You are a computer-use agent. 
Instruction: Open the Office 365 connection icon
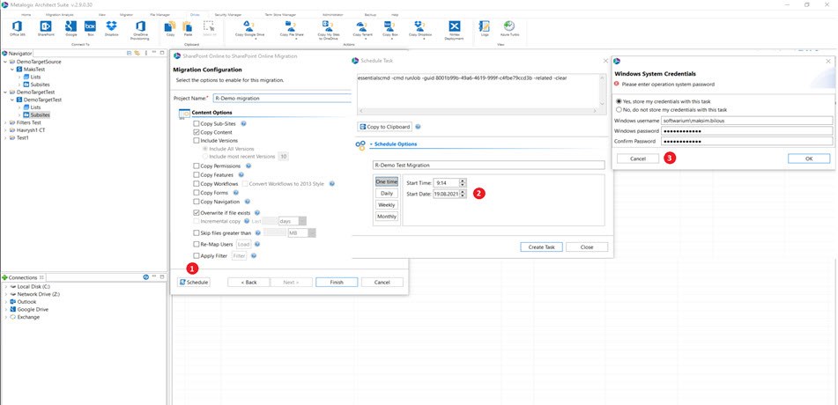(17, 28)
